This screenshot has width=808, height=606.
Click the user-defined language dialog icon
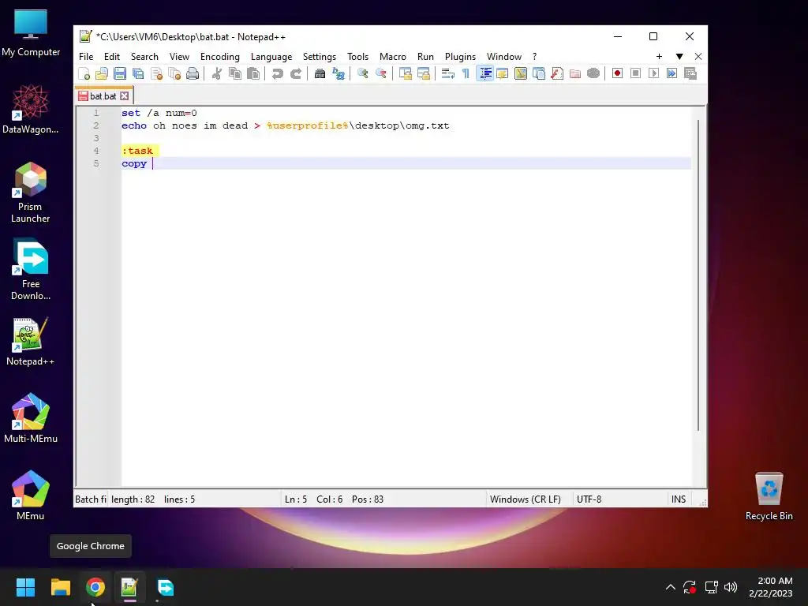click(503, 73)
